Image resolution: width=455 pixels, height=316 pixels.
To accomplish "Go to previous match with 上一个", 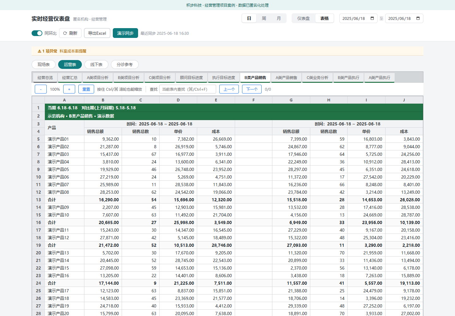I will coord(229,89).
